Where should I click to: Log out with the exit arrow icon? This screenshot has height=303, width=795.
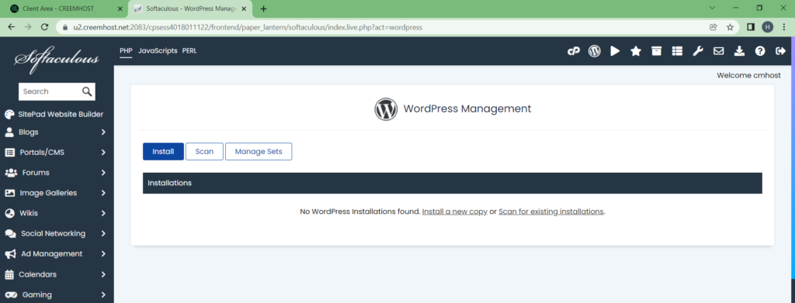[x=780, y=51]
